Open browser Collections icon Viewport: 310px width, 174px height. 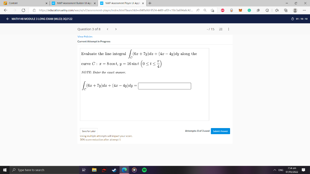point(286,10)
